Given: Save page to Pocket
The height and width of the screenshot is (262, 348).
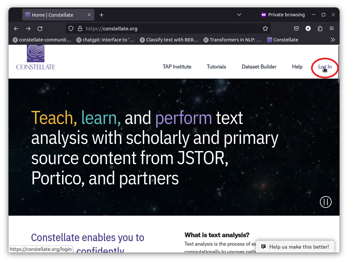Looking at the screenshot, I should coord(296,28).
